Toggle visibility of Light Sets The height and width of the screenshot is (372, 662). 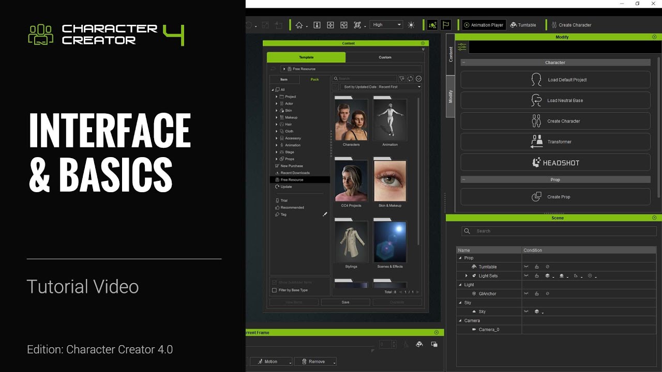[x=526, y=276]
